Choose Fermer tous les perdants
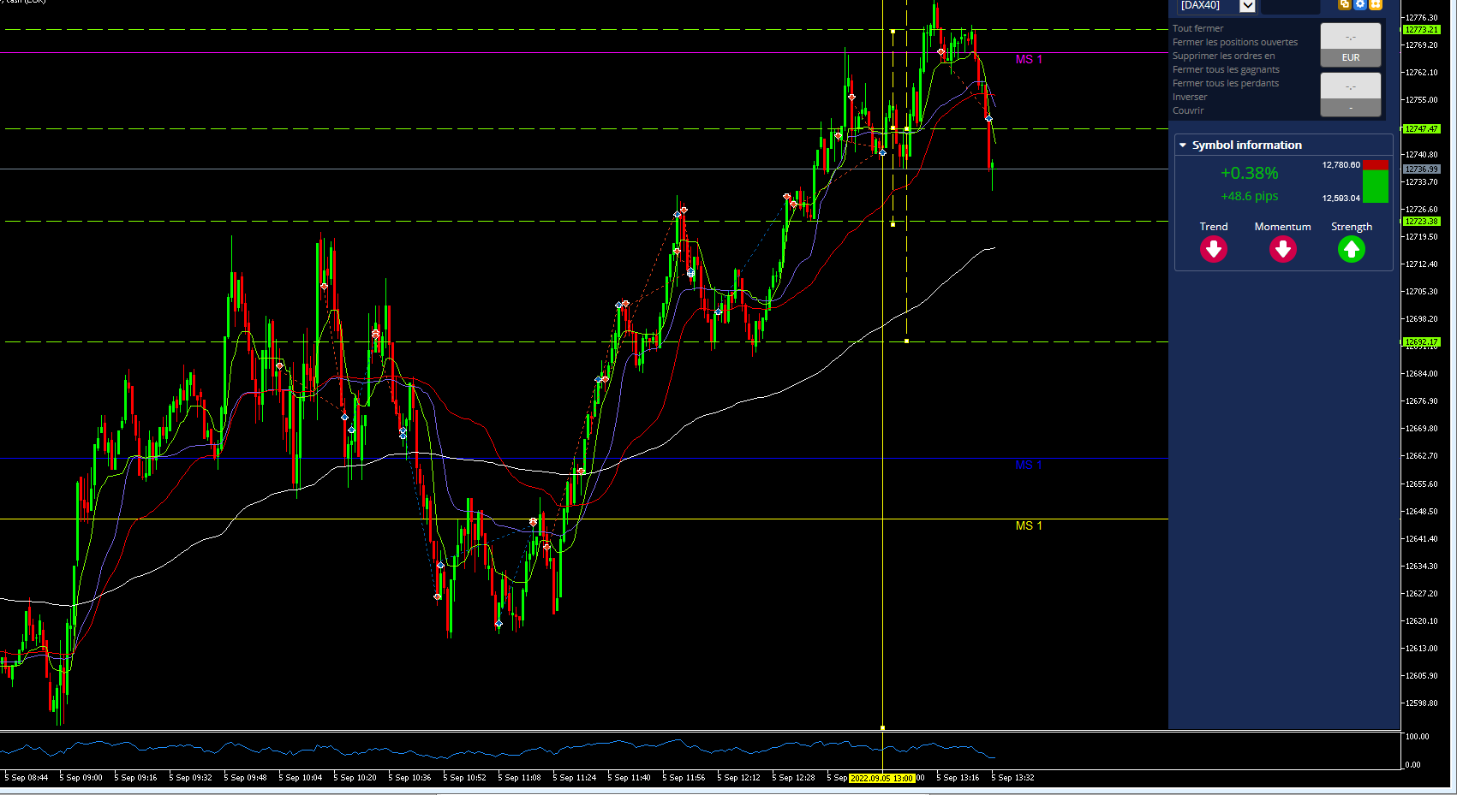Viewport: 1457px width, 795px height. [x=1225, y=83]
